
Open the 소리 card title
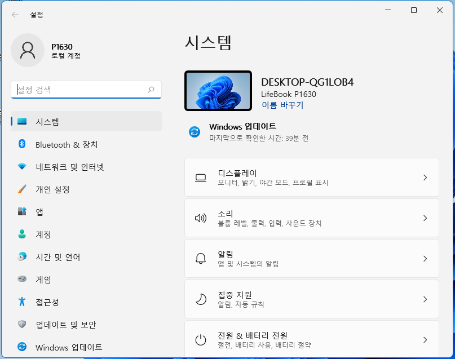click(x=225, y=214)
